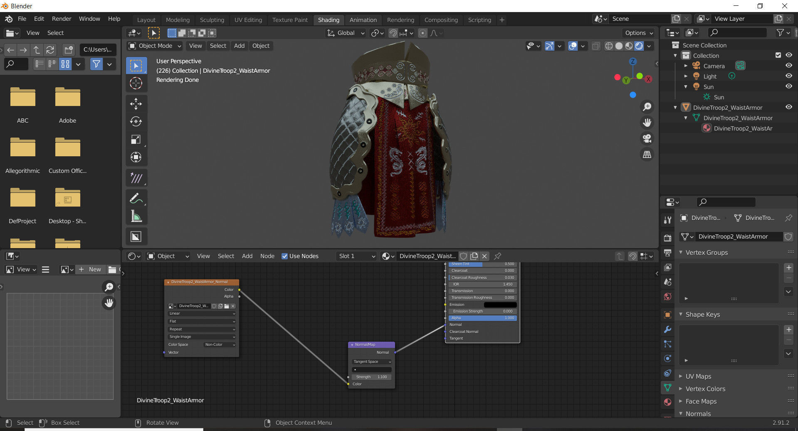Switch to the Compositing workspace tab
The height and width of the screenshot is (431, 798).
pos(441,20)
